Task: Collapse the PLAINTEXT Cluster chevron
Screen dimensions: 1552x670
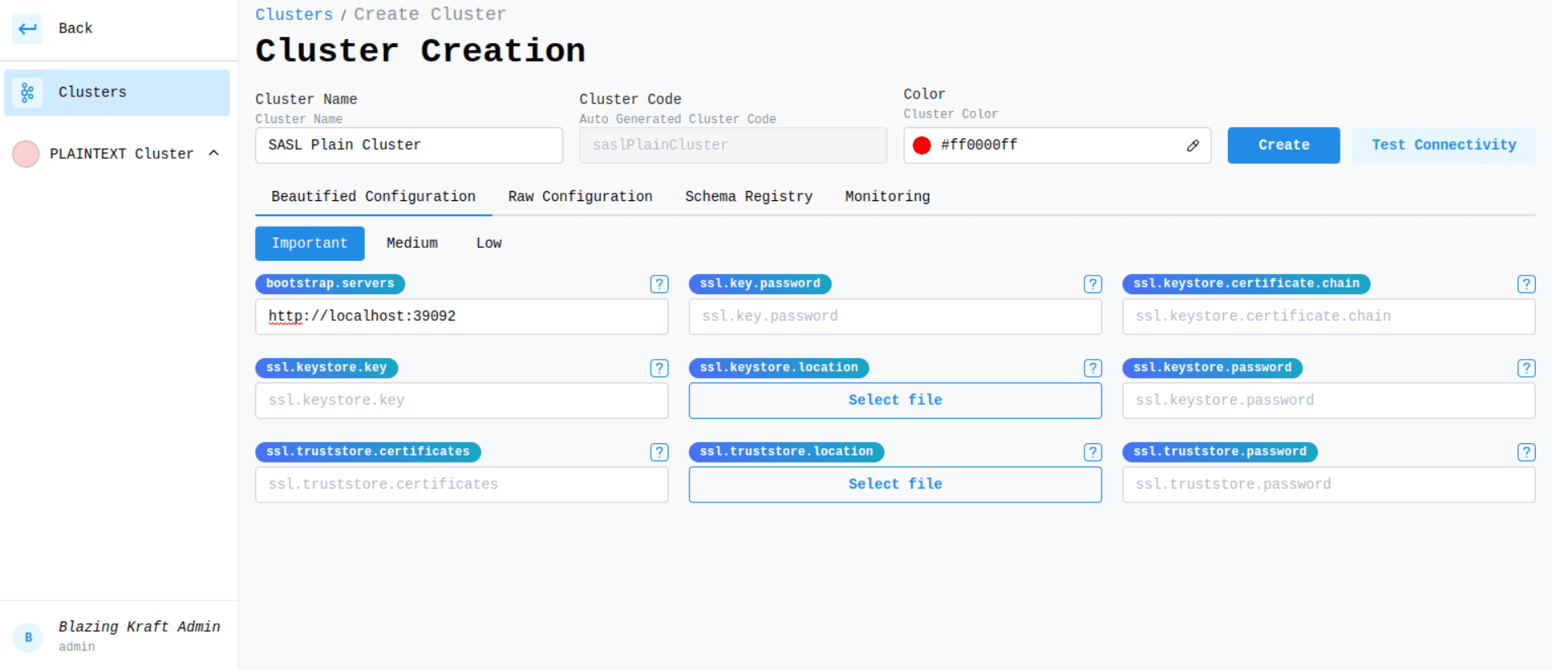Action: coord(214,153)
